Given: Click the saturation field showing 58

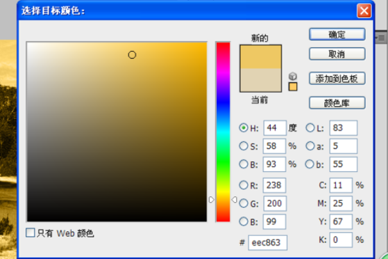Looking at the screenshot, I should point(274,146).
